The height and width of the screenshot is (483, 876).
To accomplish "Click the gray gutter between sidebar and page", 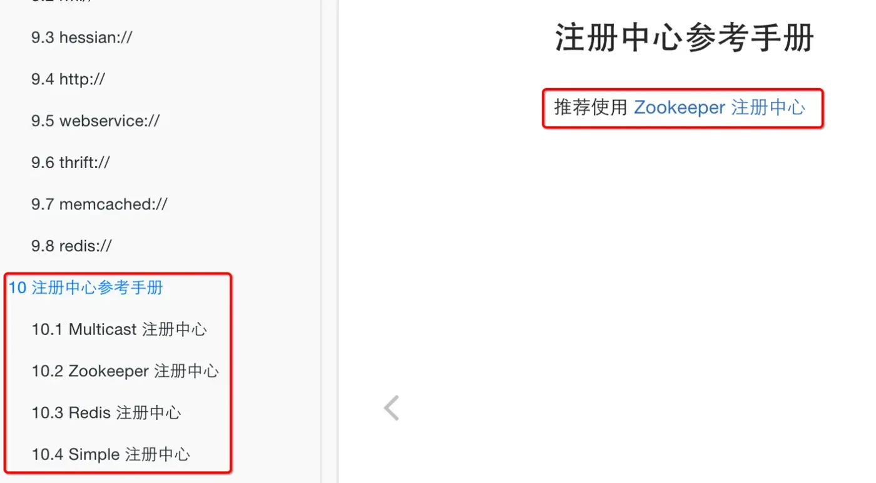I will pyautogui.click(x=329, y=241).
